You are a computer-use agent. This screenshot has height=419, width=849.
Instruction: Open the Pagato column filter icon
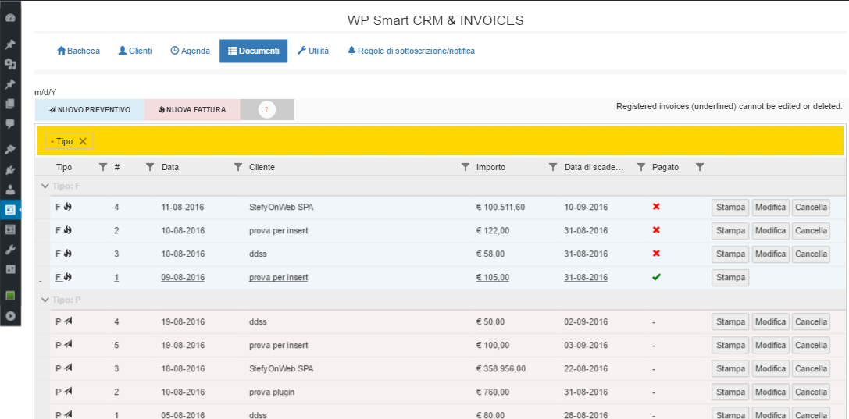tap(700, 167)
